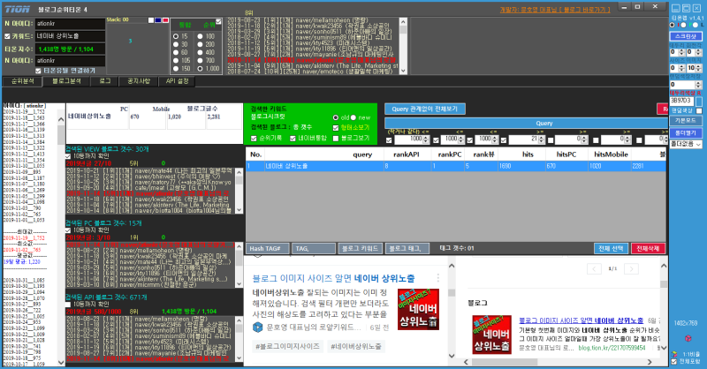Select the new radio button
Viewport: 707px width, 369px height.
(x=353, y=117)
